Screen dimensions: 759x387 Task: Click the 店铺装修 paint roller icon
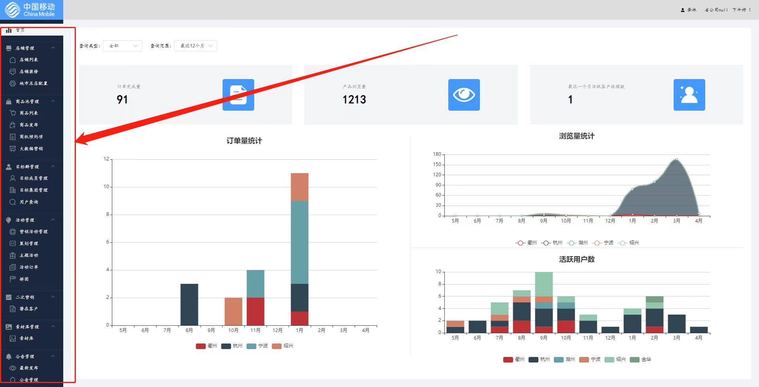(13, 72)
